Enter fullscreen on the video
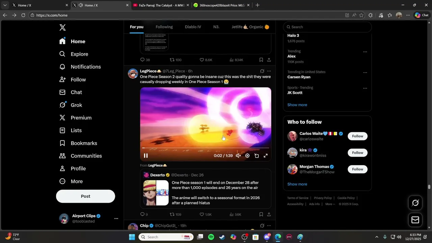 (266, 156)
